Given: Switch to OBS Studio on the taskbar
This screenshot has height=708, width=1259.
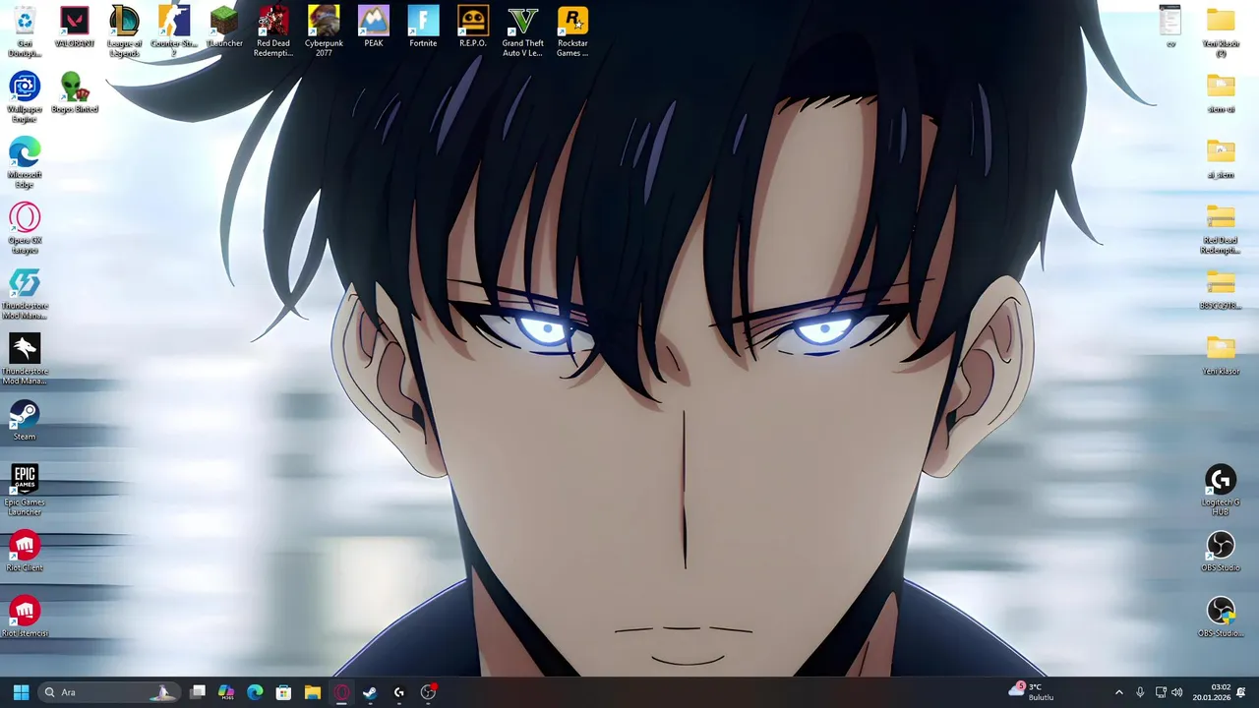Looking at the screenshot, I should [x=428, y=692].
